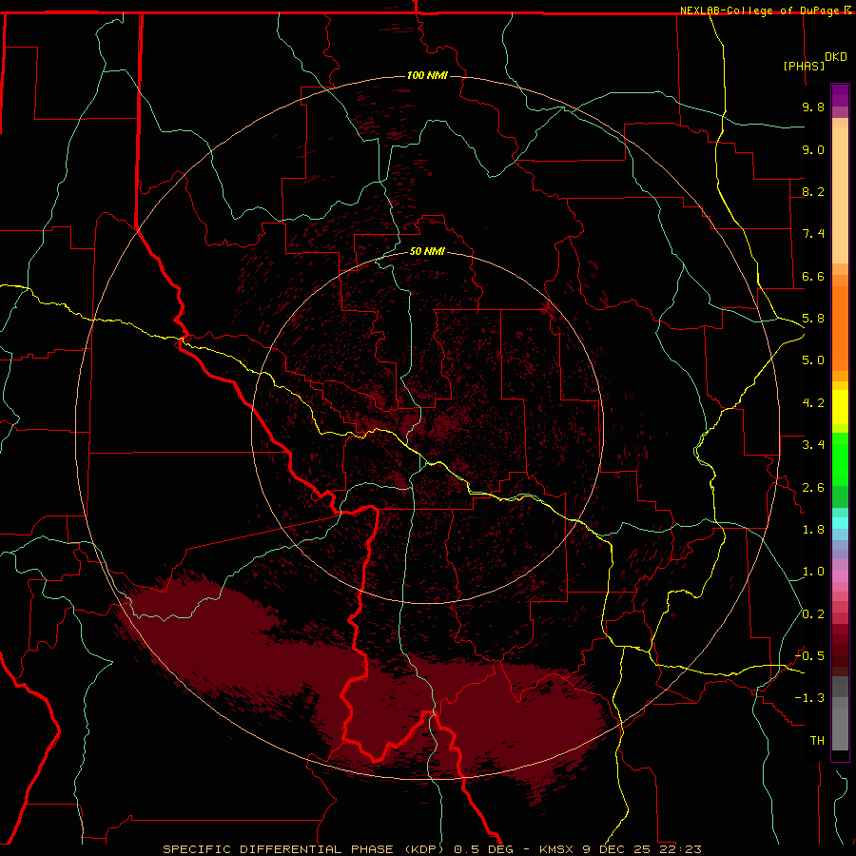Pick the orange band of the color scale
856x856 pixels.
(x=840, y=328)
